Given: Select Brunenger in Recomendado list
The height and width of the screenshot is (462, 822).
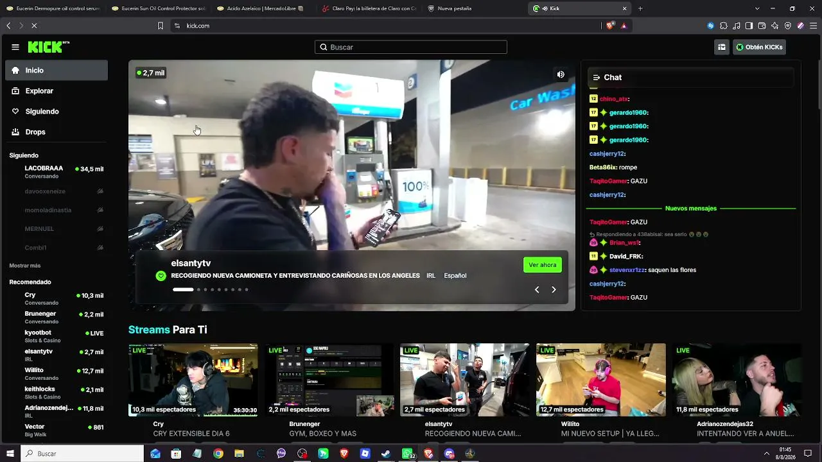Looking at the screenshot, I should (57, 317).
